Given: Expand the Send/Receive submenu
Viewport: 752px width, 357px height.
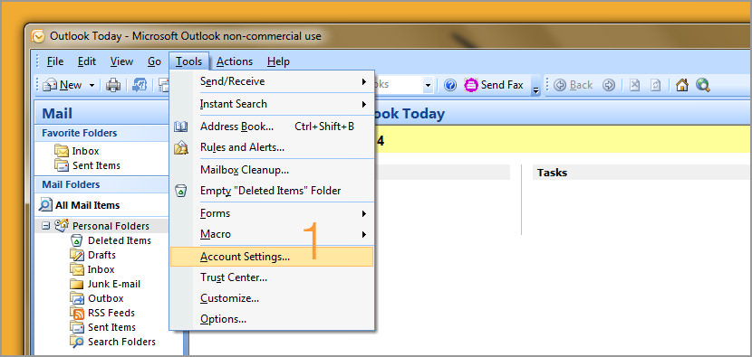Looking at the screenshot, I should [273, 81].
